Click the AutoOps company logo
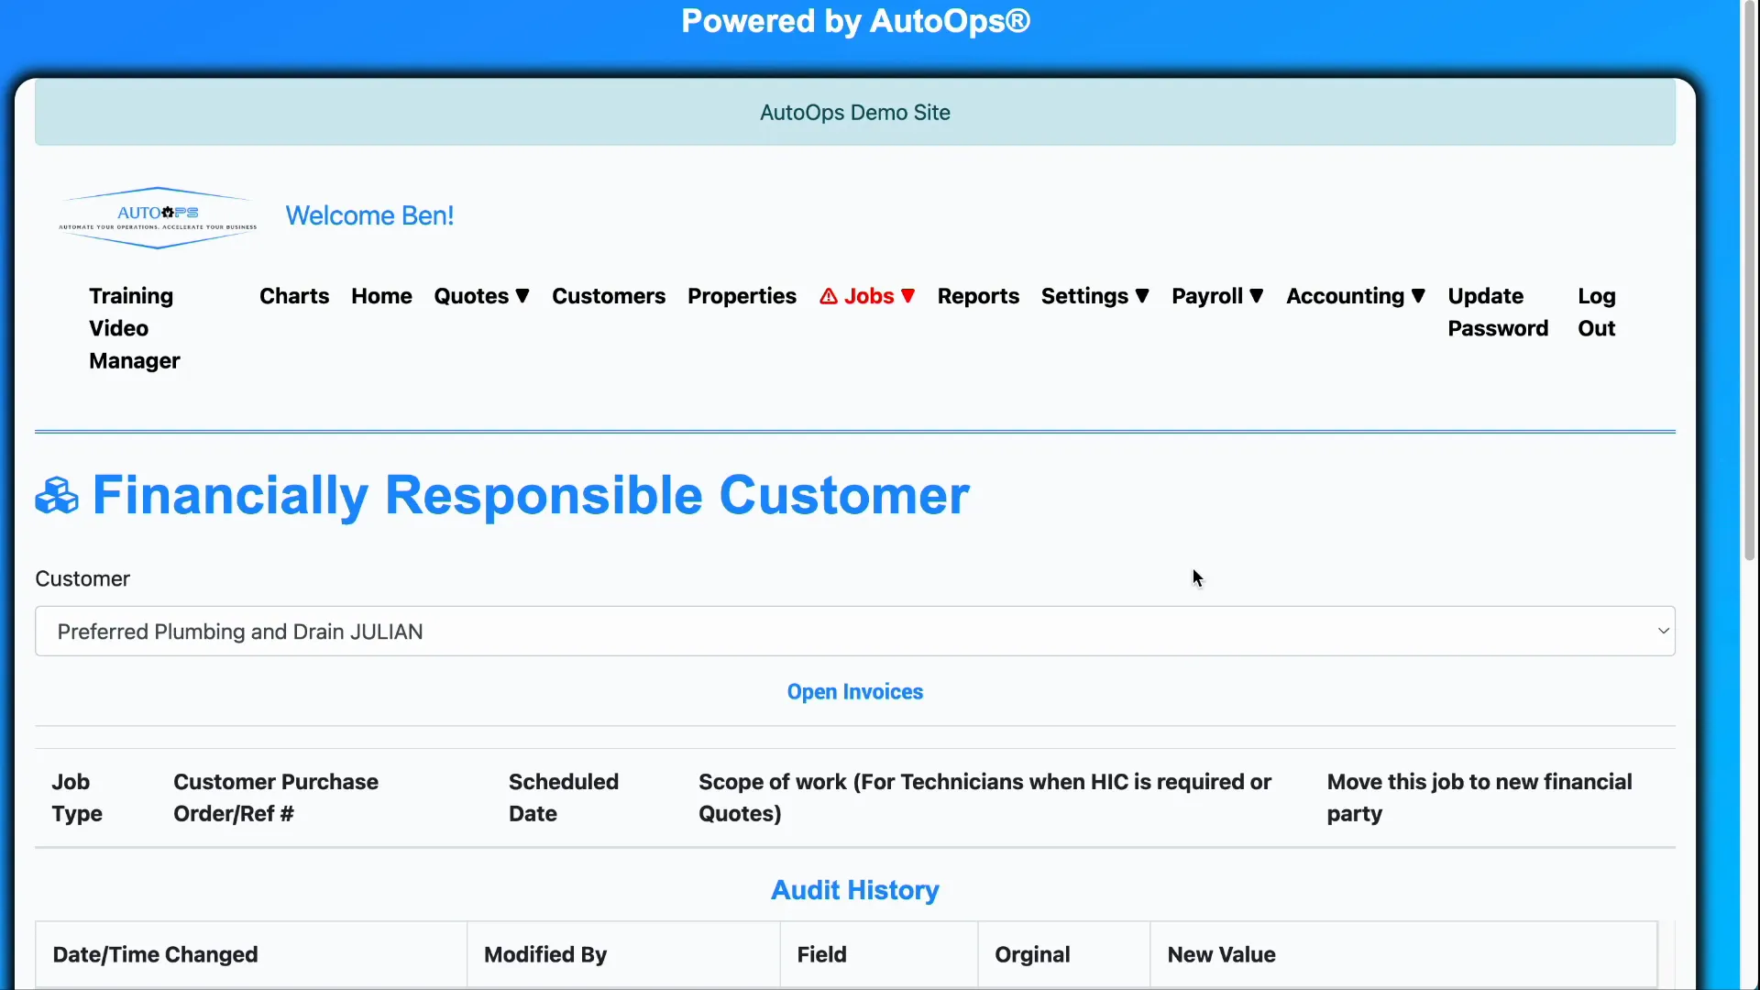1760x990 pixels. pos(155,217)
